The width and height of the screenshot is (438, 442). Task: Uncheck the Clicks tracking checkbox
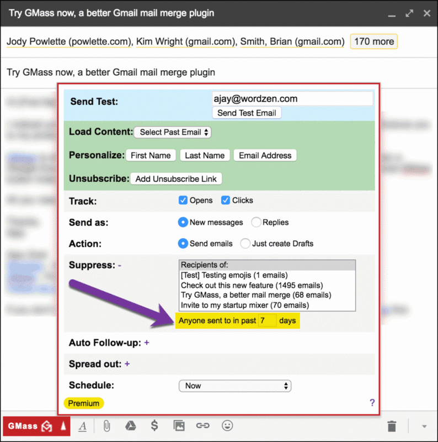(226, 201)
